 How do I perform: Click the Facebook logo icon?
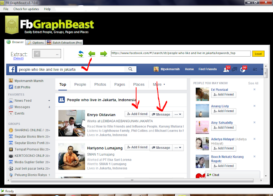[x=12, y=69]
